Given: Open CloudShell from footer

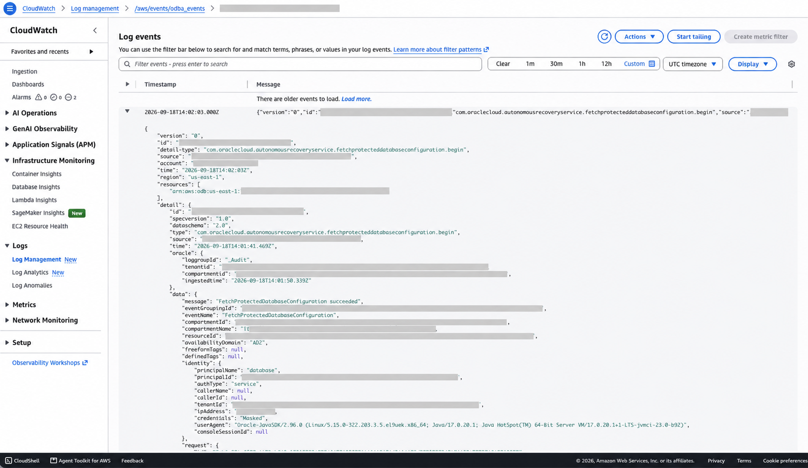Looking at the screenshot, I should pos(22,461).
